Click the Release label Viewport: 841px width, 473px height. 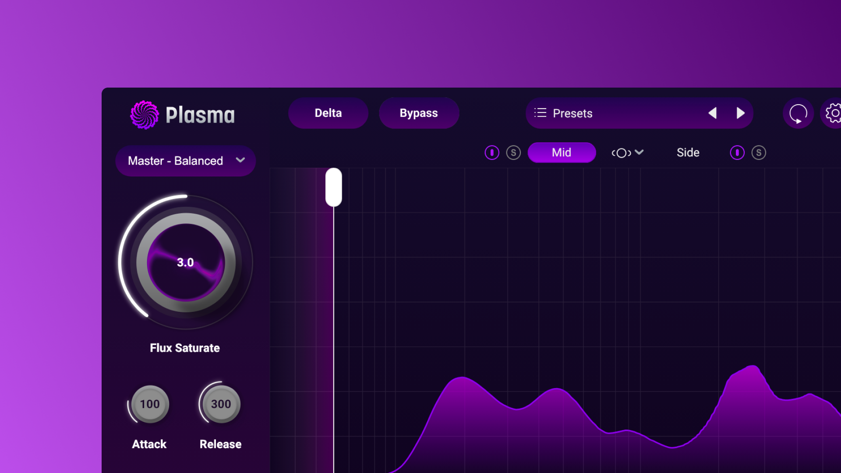[221, 444]
